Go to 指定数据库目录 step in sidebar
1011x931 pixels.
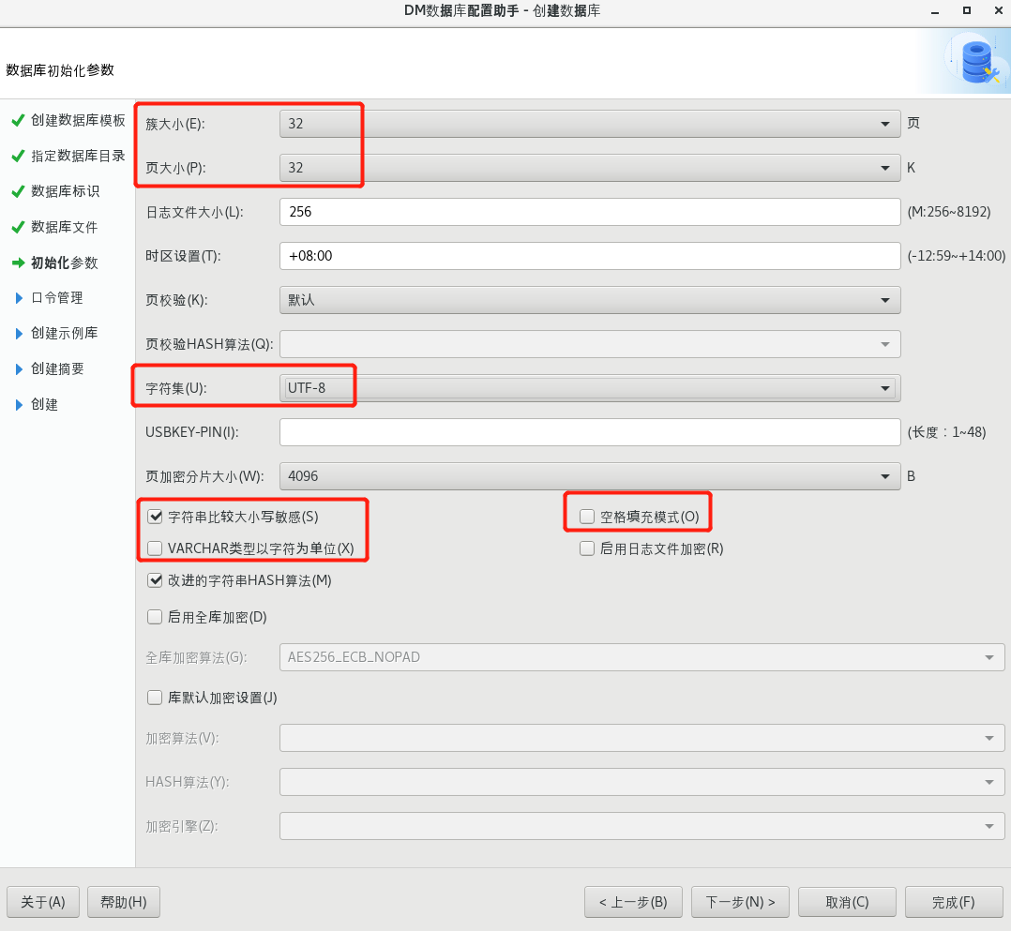pyautogui.click(x=78, y=156)
